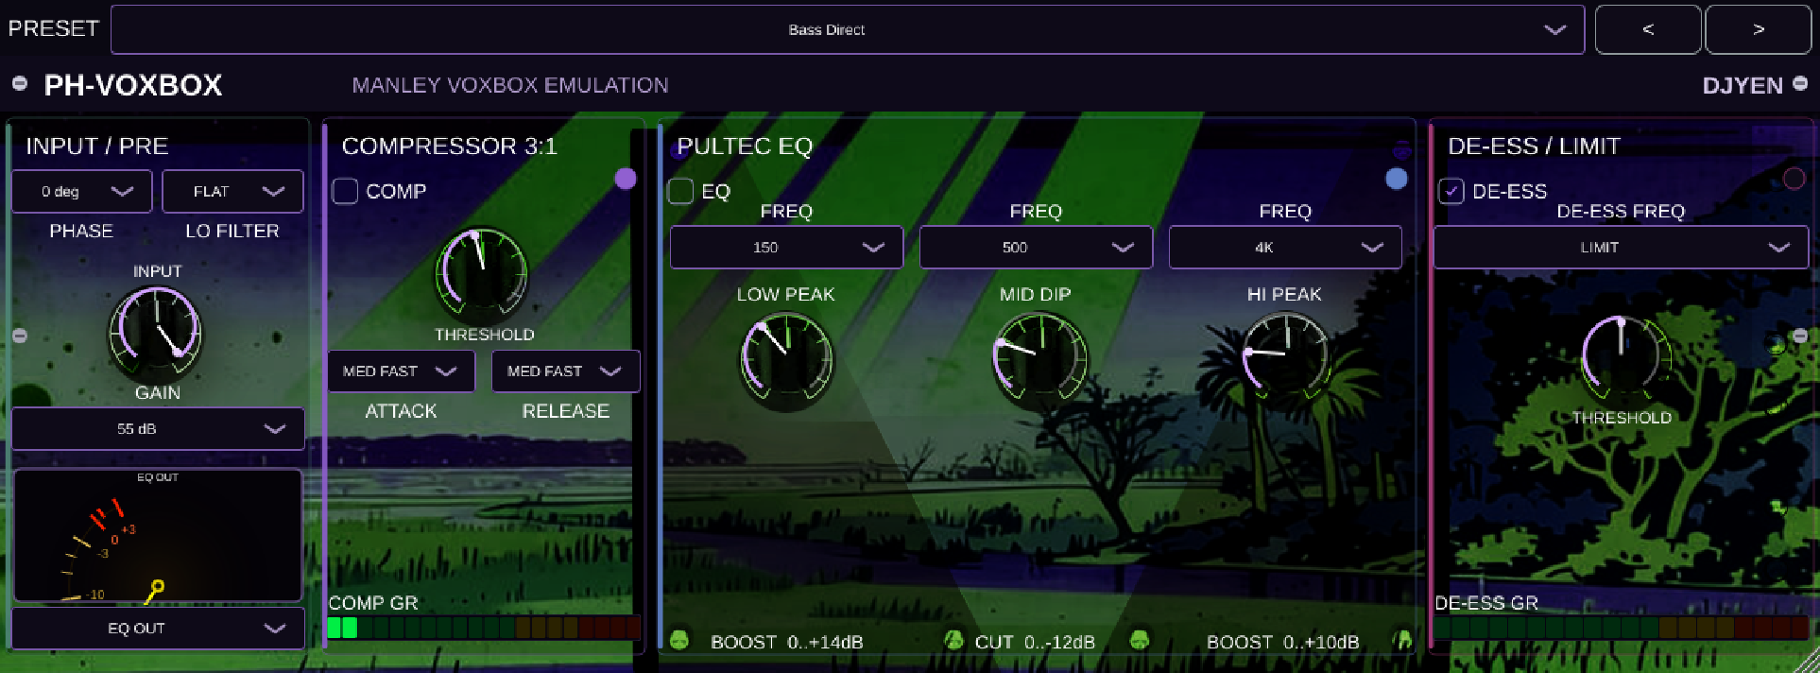Click the EQ OUT VU meter display
1820x673 pixels.
[158, 536]
